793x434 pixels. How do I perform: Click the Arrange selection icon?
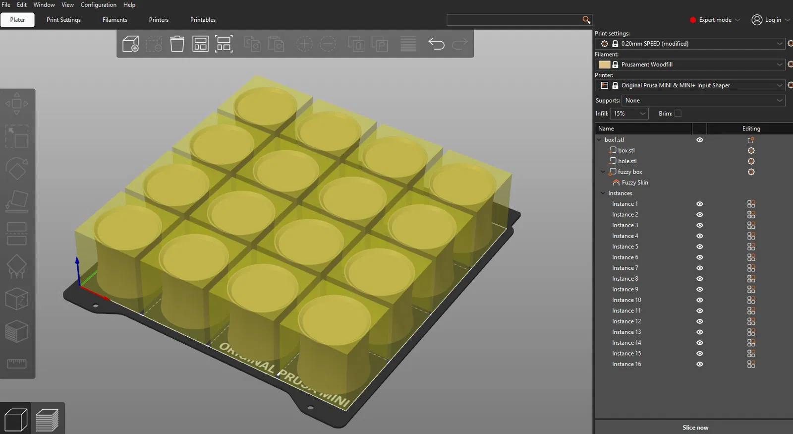[x=224, y=44]
